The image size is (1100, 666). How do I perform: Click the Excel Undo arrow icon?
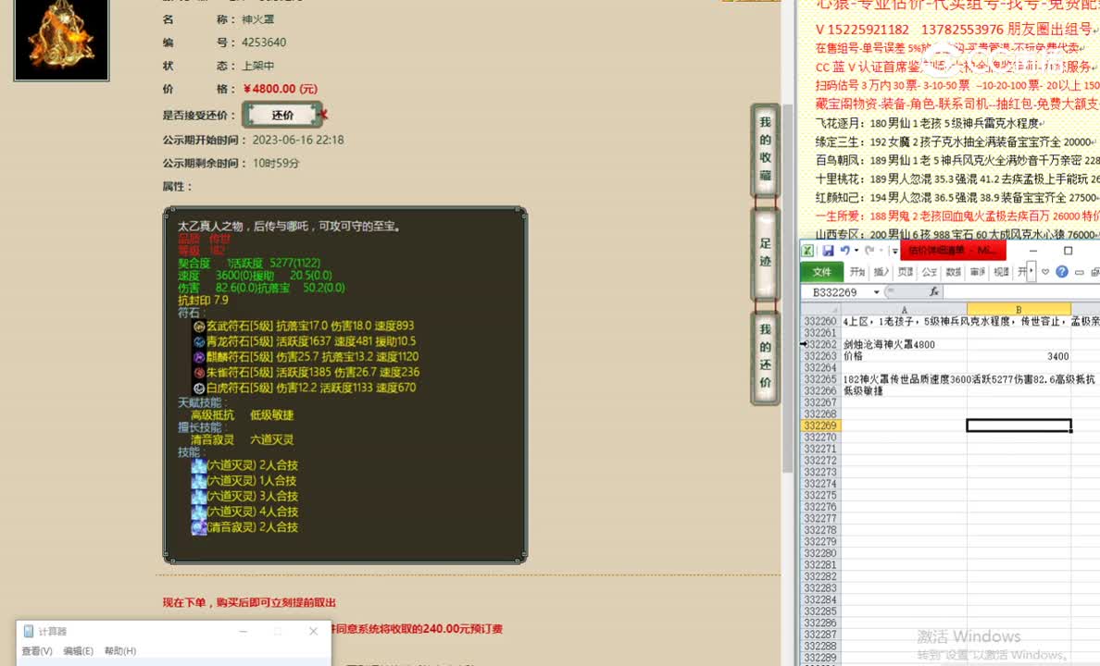845,251
